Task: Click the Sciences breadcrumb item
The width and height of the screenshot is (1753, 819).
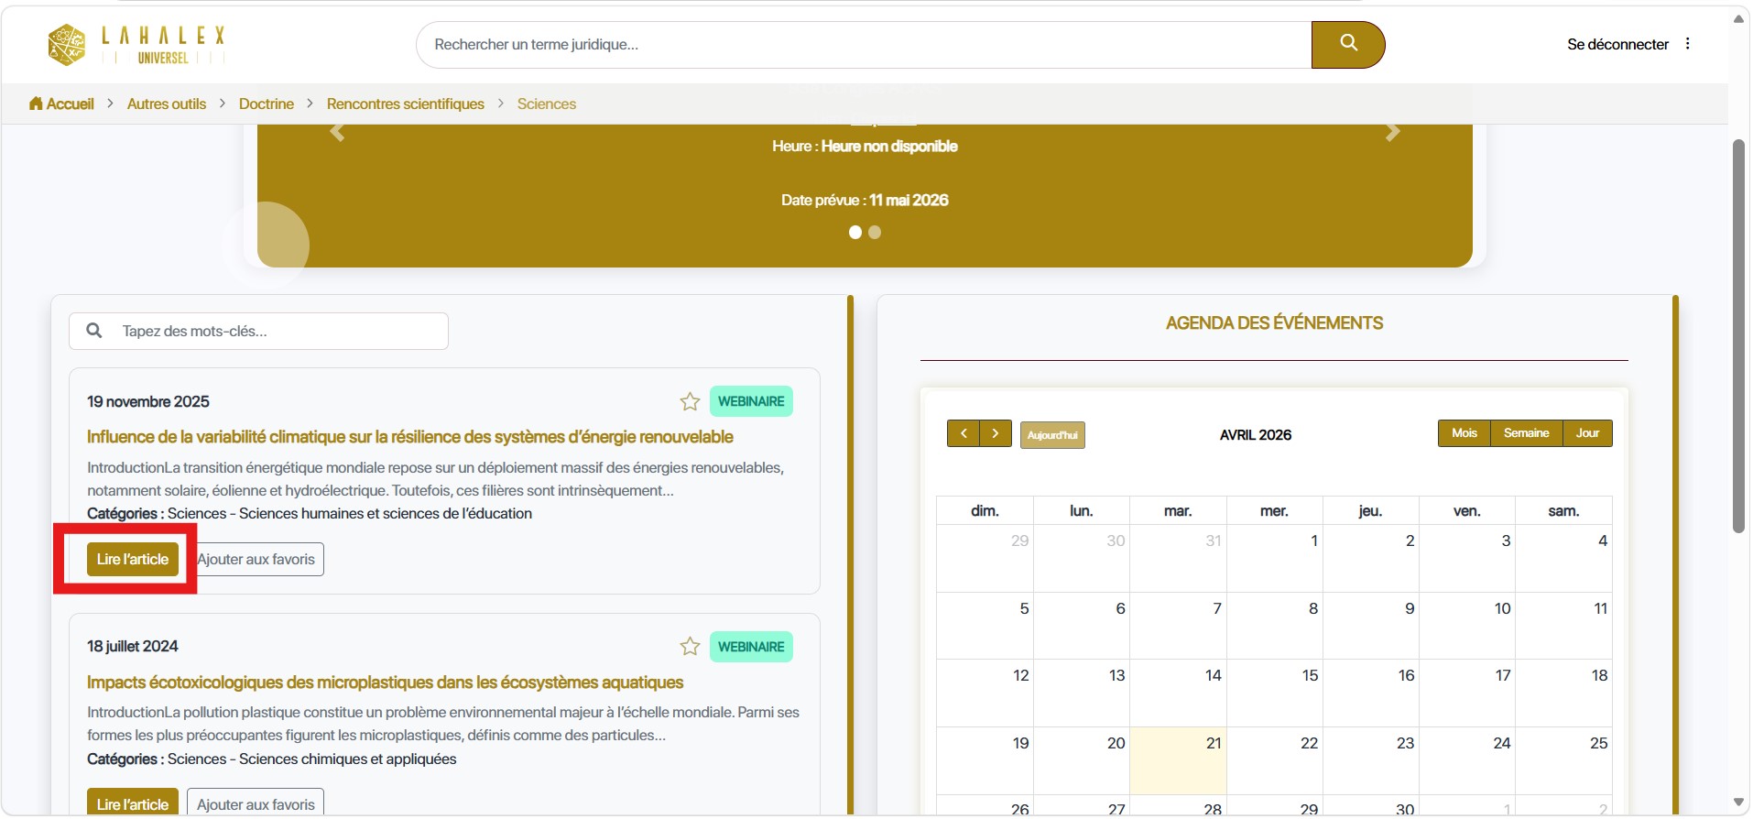Action: 547,104
